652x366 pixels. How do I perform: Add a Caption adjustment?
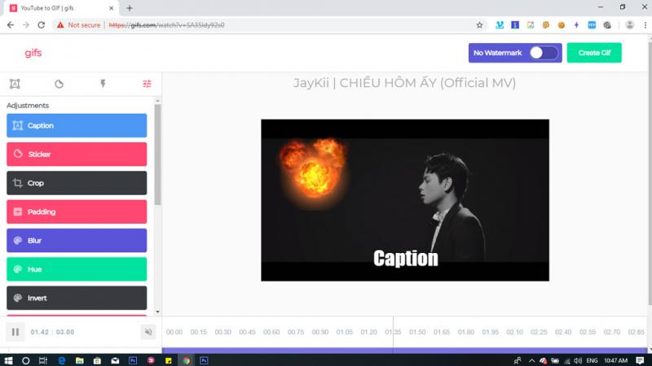click(77, 125)
